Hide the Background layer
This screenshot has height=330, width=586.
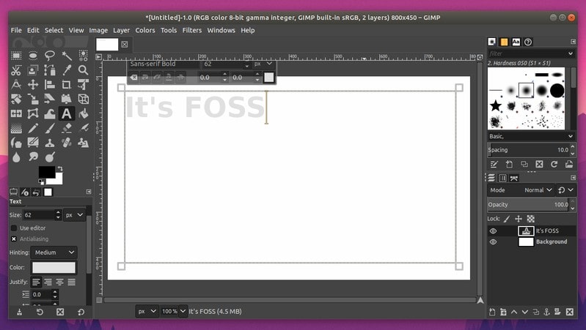(494, 241)
